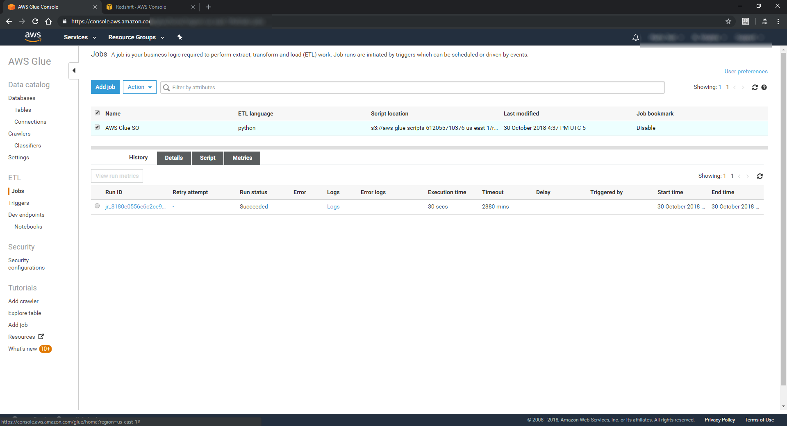The height and width of the screenshot is (426, 787).
Task: Toggle the select-all jobs checkbox in header
Action: coord(97,113)
